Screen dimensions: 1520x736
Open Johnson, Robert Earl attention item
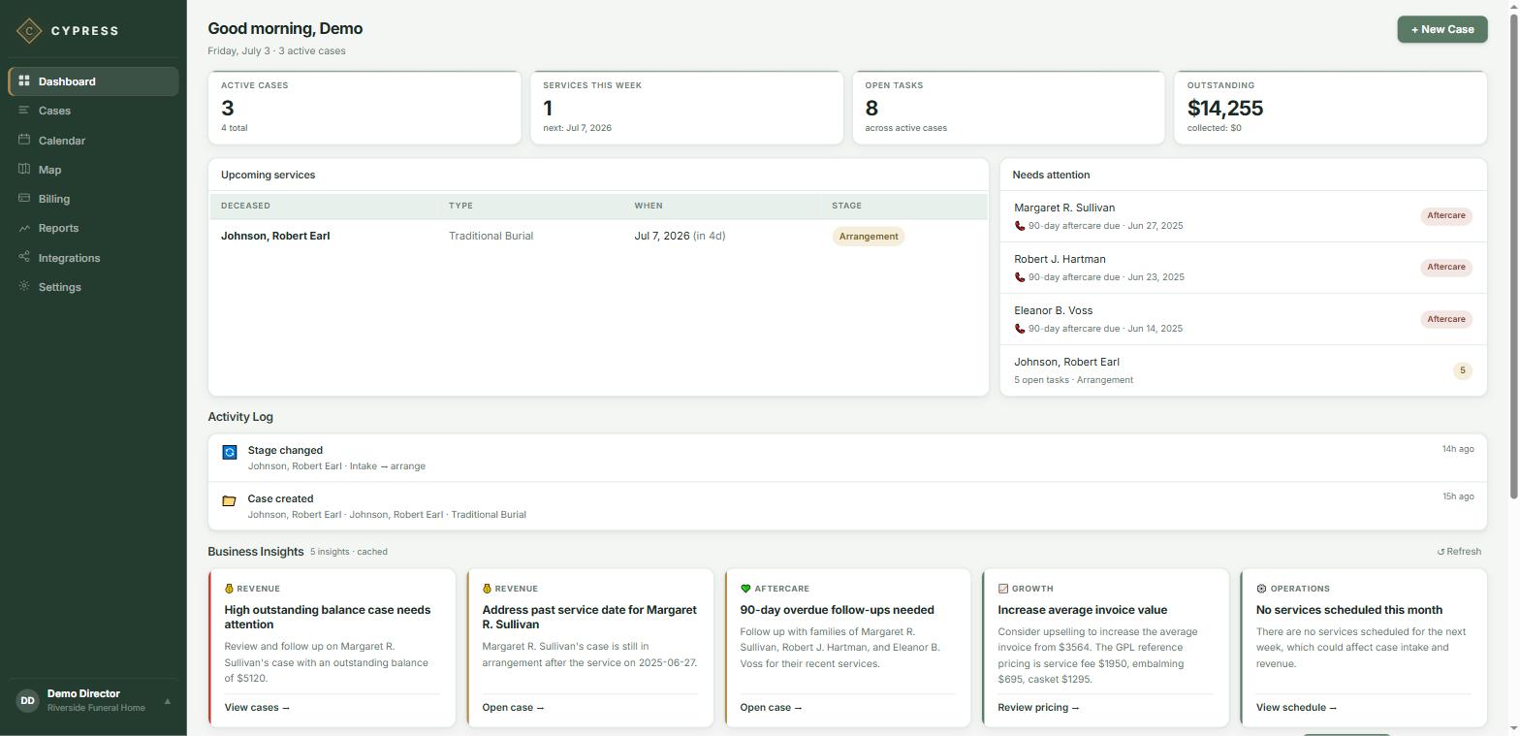(1243, 370)
